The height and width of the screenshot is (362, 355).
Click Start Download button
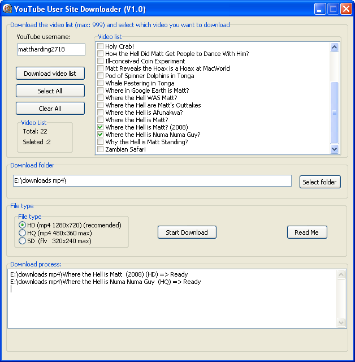[x=187, y=232]
